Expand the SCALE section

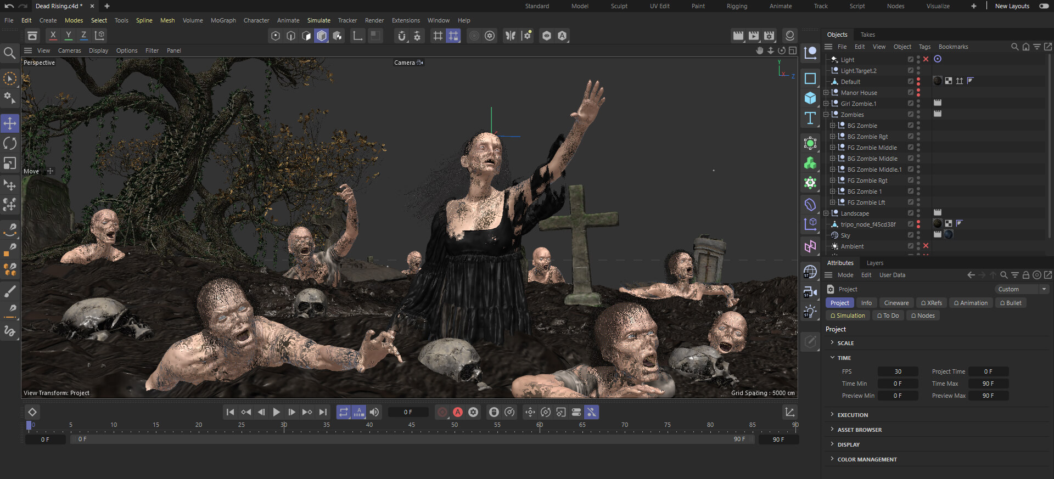(x=832, y=342)
